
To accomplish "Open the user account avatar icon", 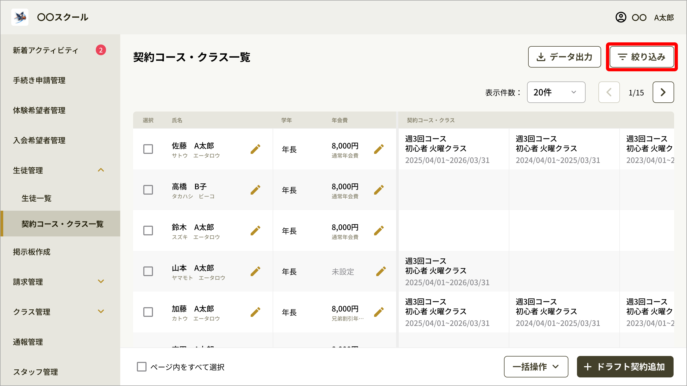I will click(x=621, y=17).
